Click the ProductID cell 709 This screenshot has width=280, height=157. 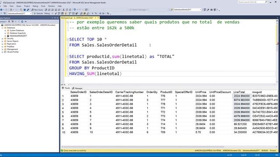(163, 132)
